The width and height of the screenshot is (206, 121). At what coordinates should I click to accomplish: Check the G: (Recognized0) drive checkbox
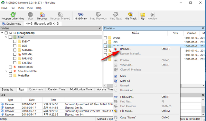pyautogui.click(x=6, y=33)
